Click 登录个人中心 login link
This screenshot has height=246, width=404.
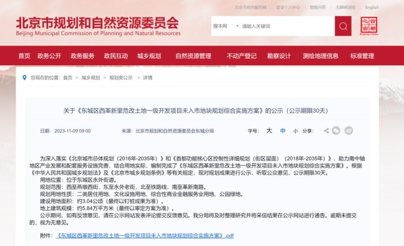point(288,8)
